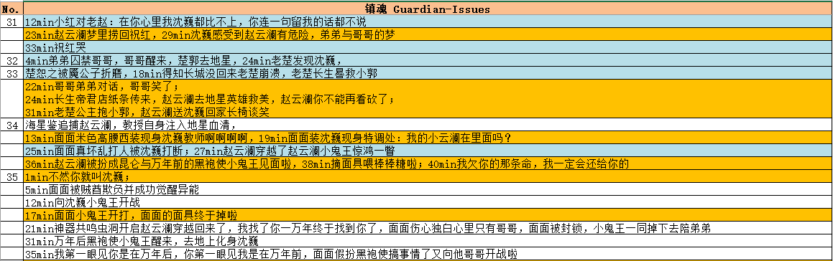
Task: Select row number cell 35
Action: click(x=12, y=176)
